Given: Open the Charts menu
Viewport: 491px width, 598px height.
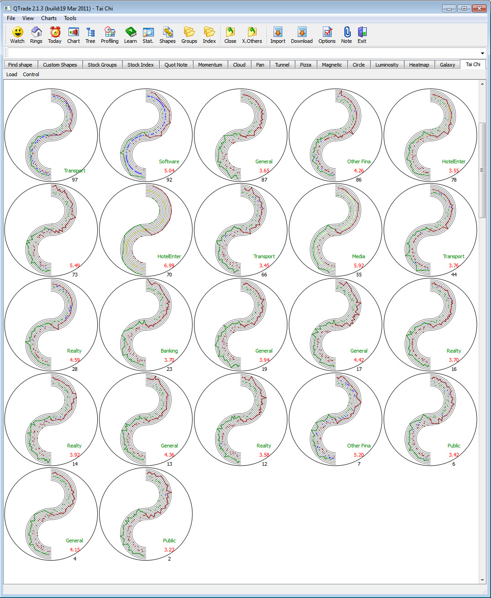Looking at the screenshot, I should pos(49,18).
